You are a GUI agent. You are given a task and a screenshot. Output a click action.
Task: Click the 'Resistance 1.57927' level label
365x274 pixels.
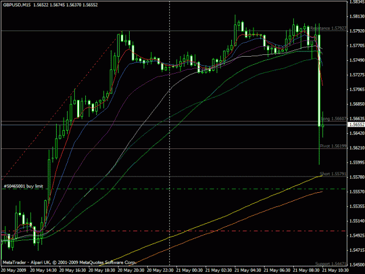[x=328, y=28]
